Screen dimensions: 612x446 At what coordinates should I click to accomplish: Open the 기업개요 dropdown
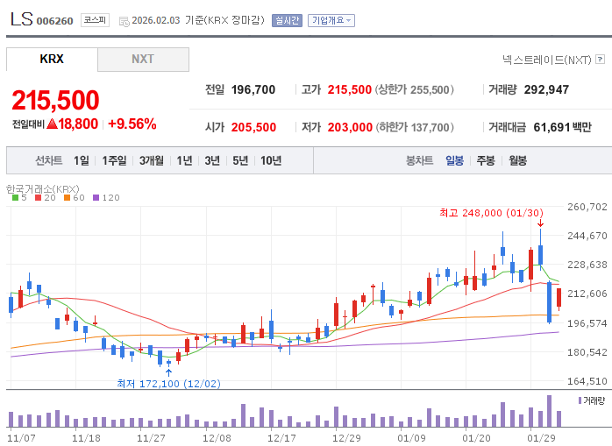[331, 20]
